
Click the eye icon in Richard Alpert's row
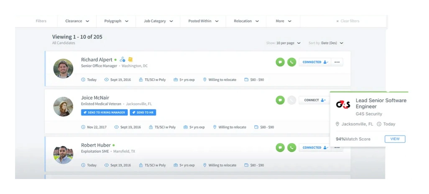(x=107, y=80)
